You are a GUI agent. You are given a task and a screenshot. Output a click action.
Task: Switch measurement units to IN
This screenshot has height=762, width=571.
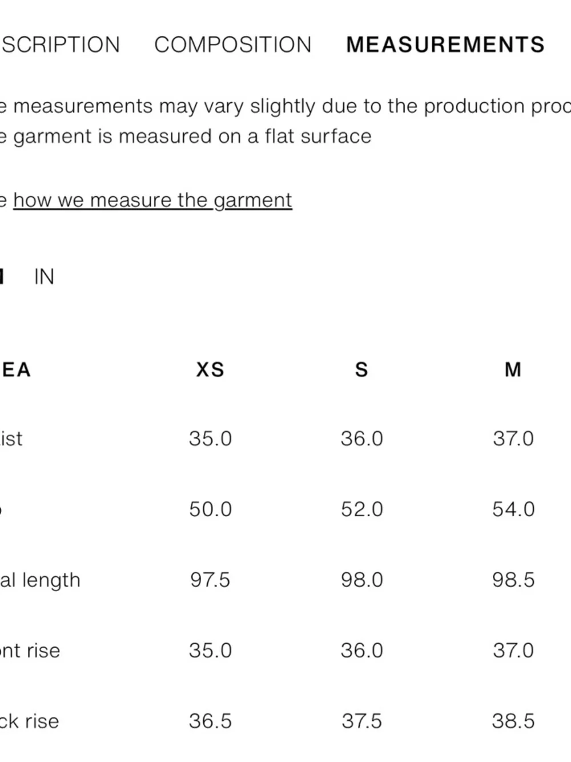[44, 277]
